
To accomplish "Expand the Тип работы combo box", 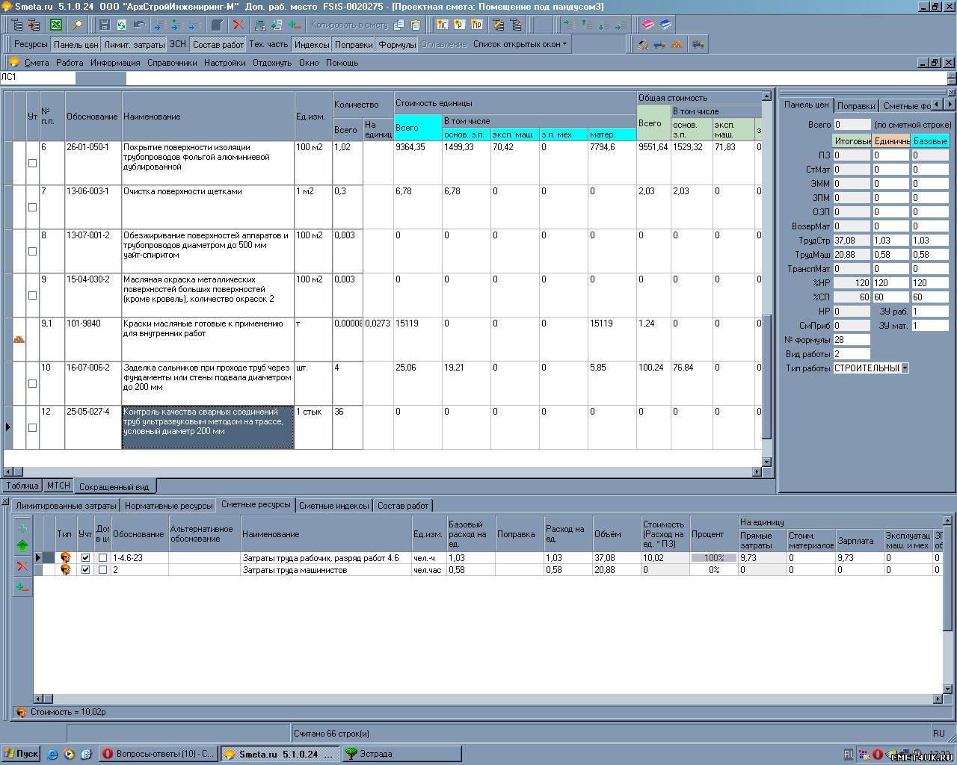I will 905,368.
